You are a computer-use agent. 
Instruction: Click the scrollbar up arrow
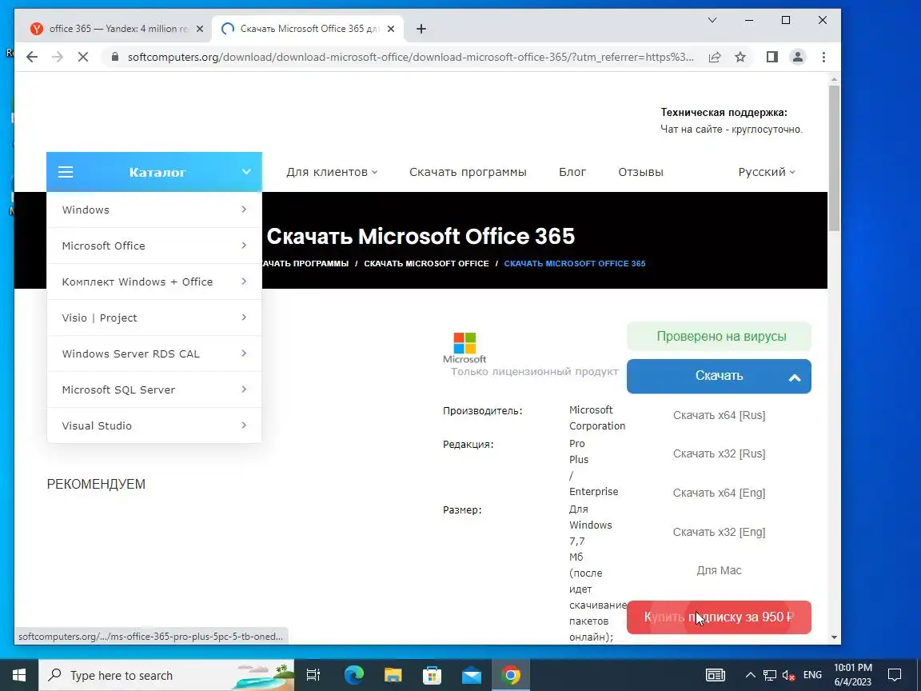click(834, 79)
